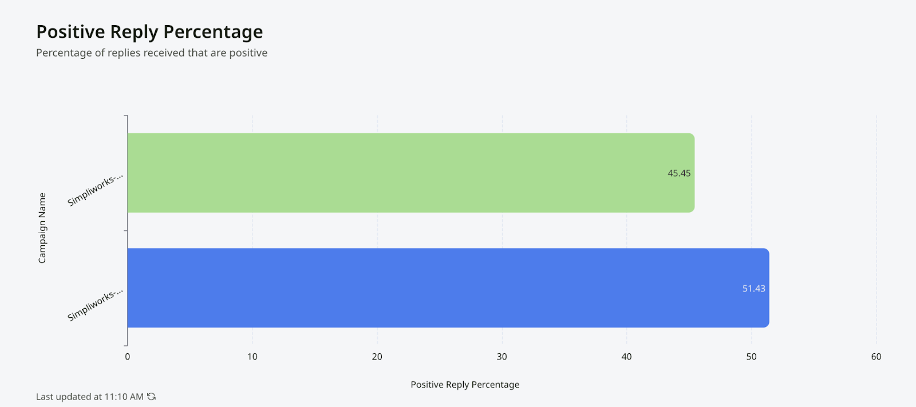The width and height of the screenshot is (916, 407).
Task: Click the 0 tick on x-axis
Action: pyautogui.click(x=127, y=357)
